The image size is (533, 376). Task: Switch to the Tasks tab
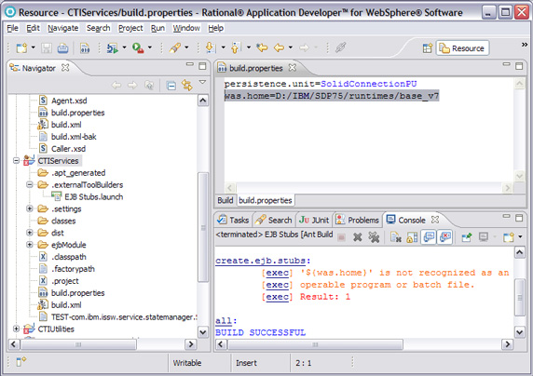pos(233,220)
